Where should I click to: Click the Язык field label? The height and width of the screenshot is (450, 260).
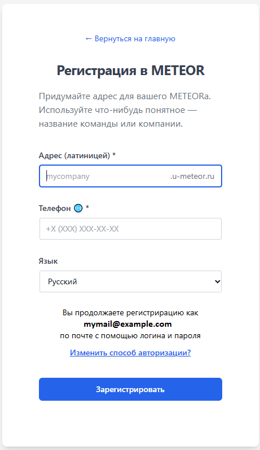[x=48, y=261]
